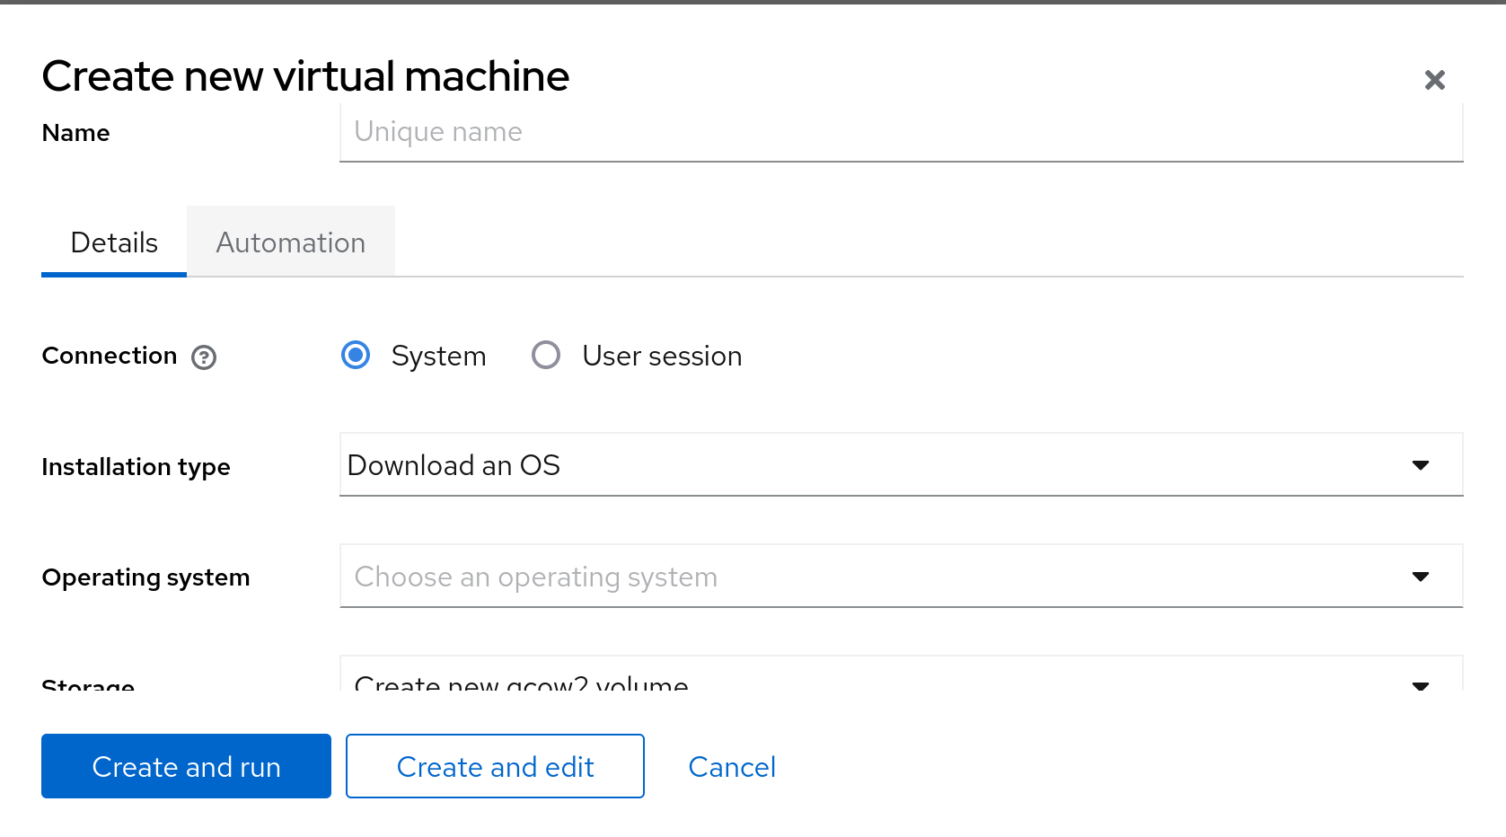Click the Create and edit button

coord(495,766)
